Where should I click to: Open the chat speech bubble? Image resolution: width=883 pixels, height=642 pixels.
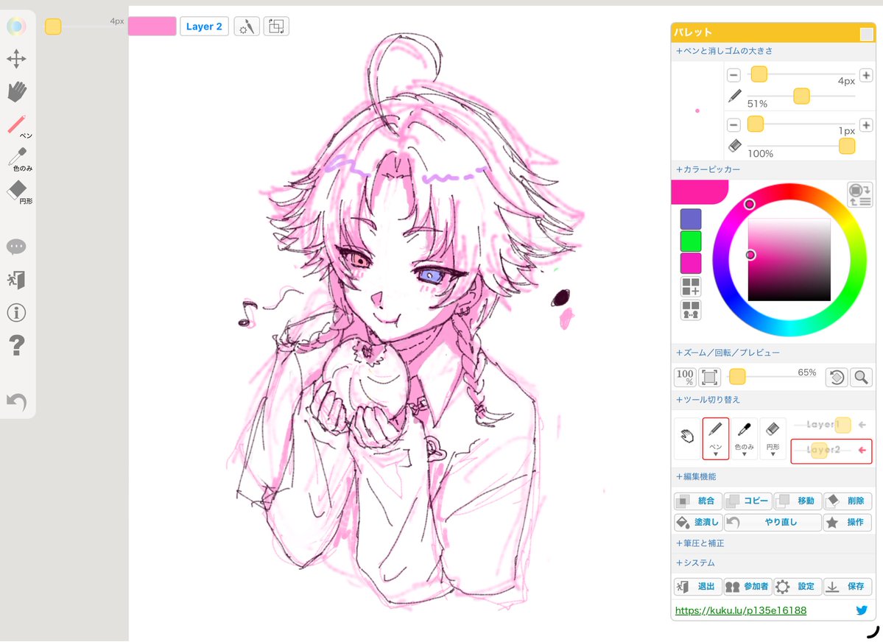click(x=16, y=247)
